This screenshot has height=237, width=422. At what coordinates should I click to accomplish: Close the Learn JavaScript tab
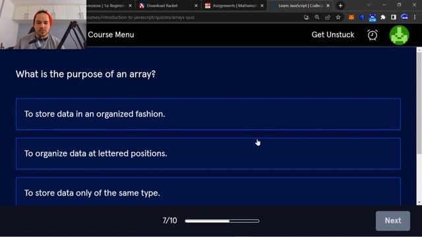(x=328, y=6)
